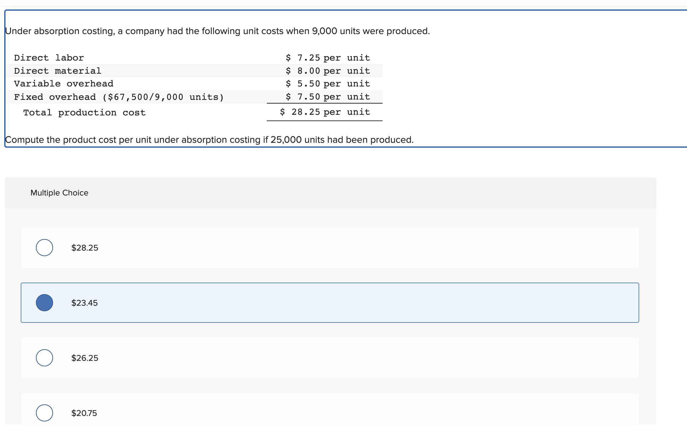Pick the $20.75 radio option
This screenshot has width=687, height=426.
coord(44,413)
